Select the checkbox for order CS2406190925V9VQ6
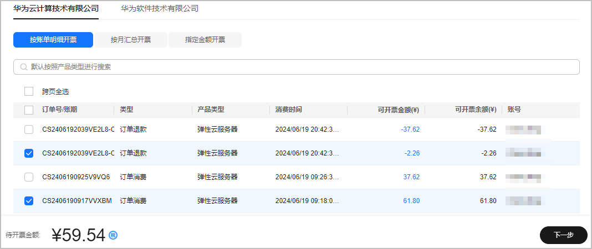Image resolution: width=592 pixels, height=249 pixels. [x=29, y=177]
